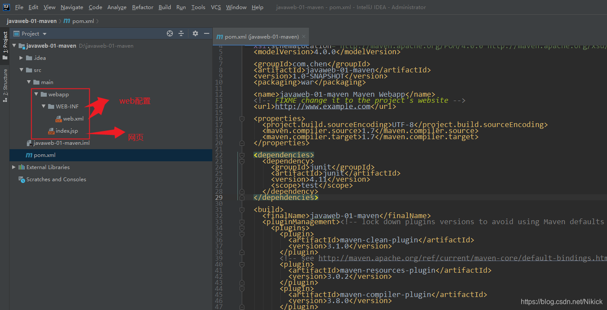Select javaweb-01-maven.iml in the tree
The height and width of the screenshot is (310, 607).
click(x=62, y=143)
